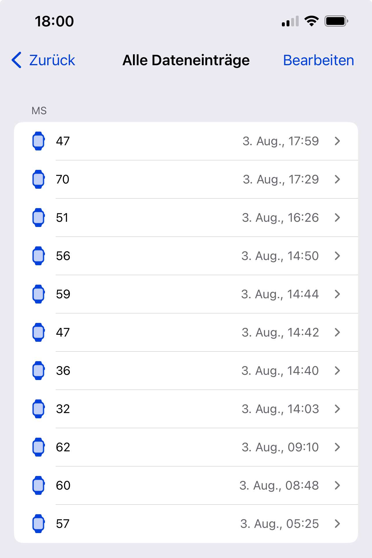This screenshot has width=372, height=558.
Task: Tap the watch icon for the 14:44 entry
Action: [38, 294]
